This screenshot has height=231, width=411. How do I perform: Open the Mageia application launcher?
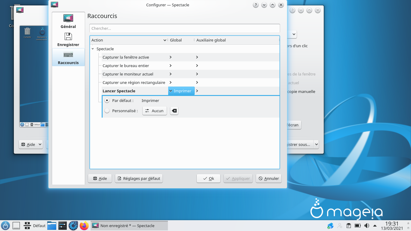click(5, 226)
